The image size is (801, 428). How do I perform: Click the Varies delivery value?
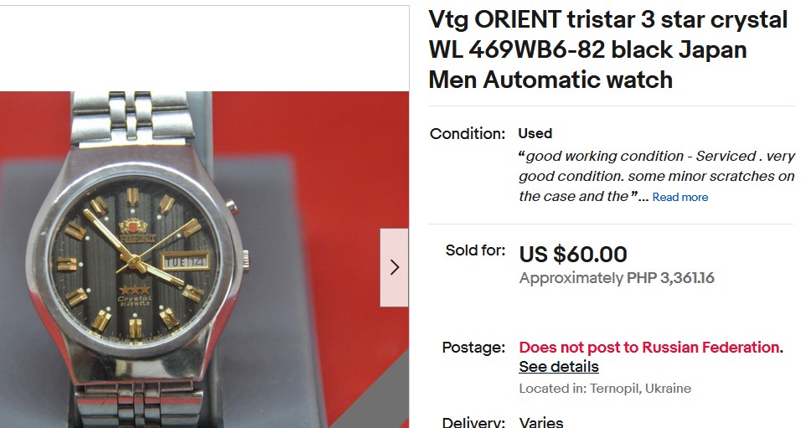(541, 422)
